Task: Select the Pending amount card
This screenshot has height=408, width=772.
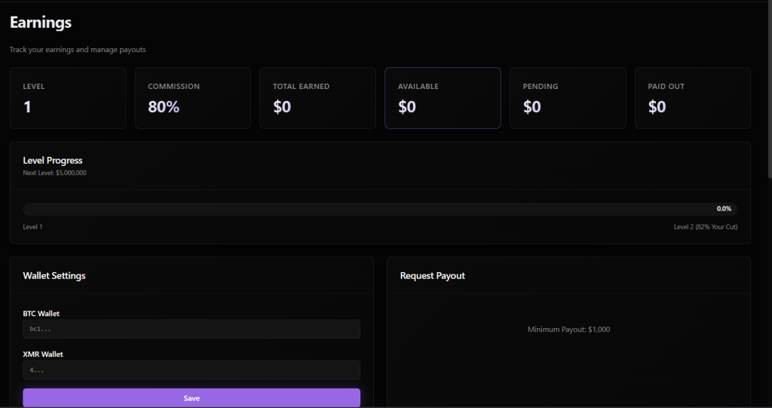Action: (x=568, y=98)
